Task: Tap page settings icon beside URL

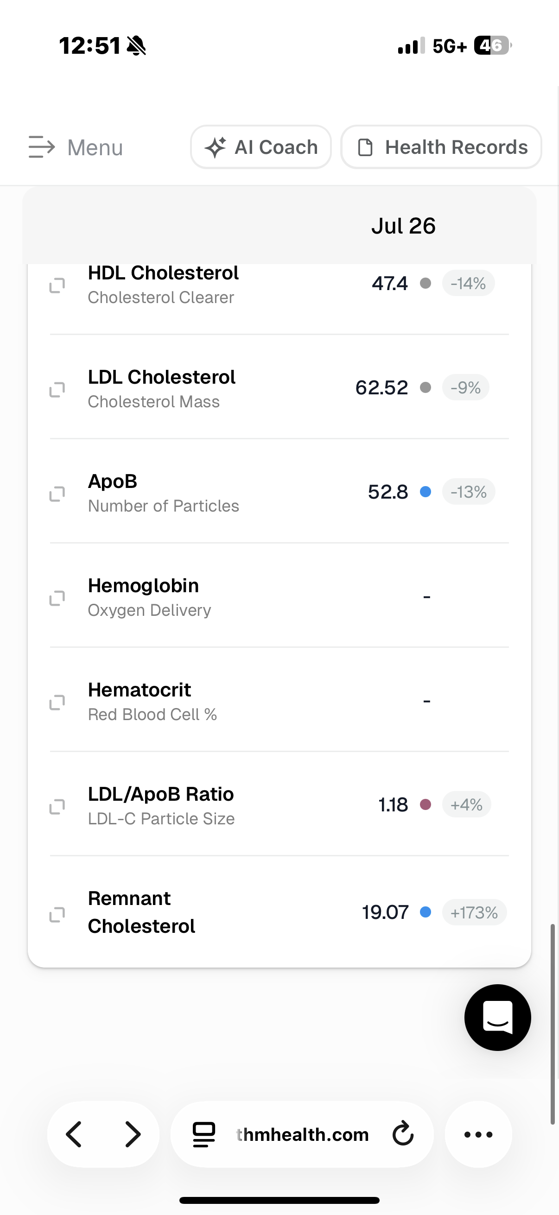Action: pos(204,1134)
